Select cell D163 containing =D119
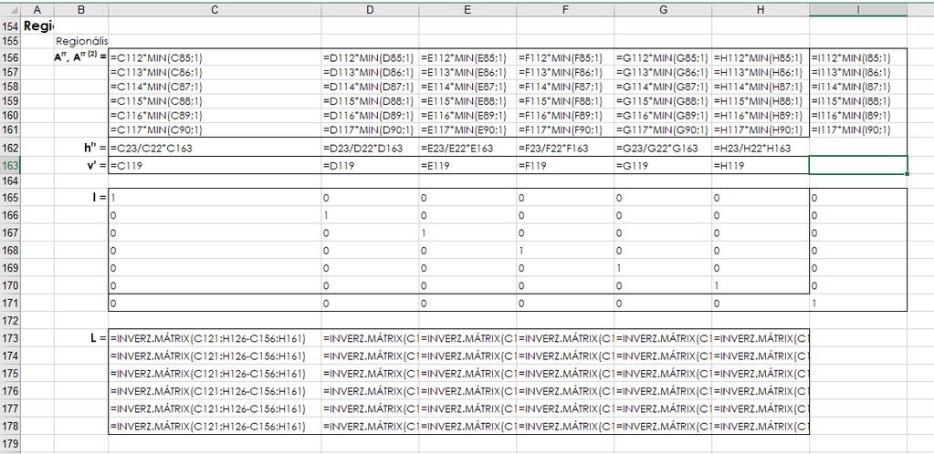934x454 pixels. point(370,165)
